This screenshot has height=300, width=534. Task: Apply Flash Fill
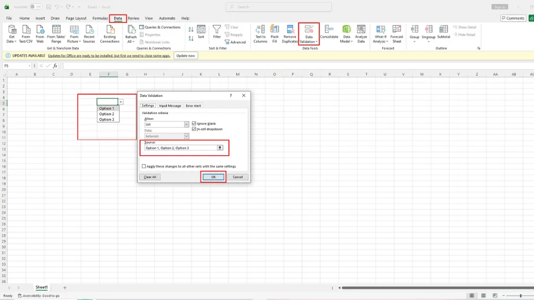(274, 34)
